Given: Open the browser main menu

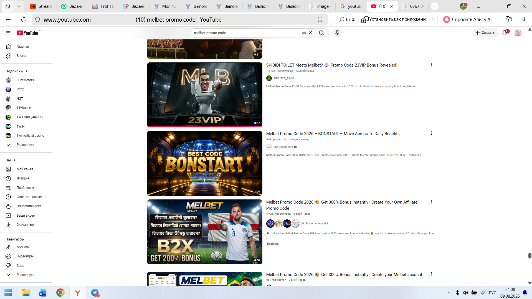Looking at the screenshot, I should pos(478,6).
